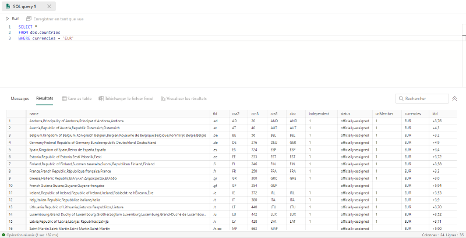466x238 pixels.
Task: Open the Résultats tab
Action: [45, 98]
